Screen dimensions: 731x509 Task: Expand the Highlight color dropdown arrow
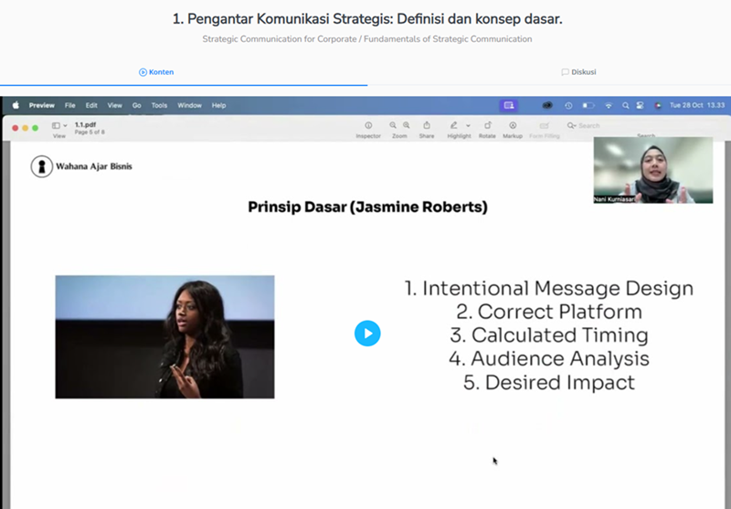(x=468, y=125)
